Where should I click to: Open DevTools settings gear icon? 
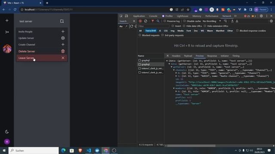pyautogui.click(x=261, y=16)
